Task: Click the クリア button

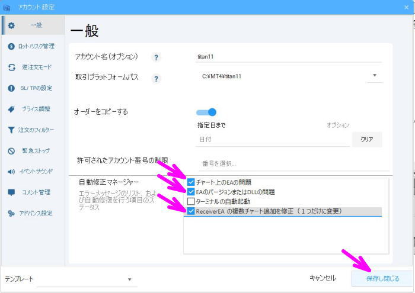Action: pos(367,139)
